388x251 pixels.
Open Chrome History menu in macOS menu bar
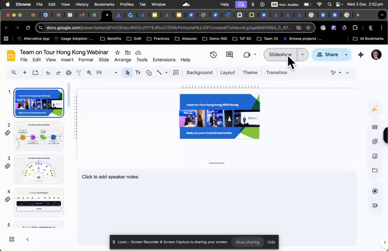click(x=82, y=4)
